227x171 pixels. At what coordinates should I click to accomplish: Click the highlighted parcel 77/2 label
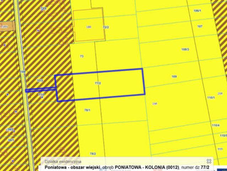point(98,83)
